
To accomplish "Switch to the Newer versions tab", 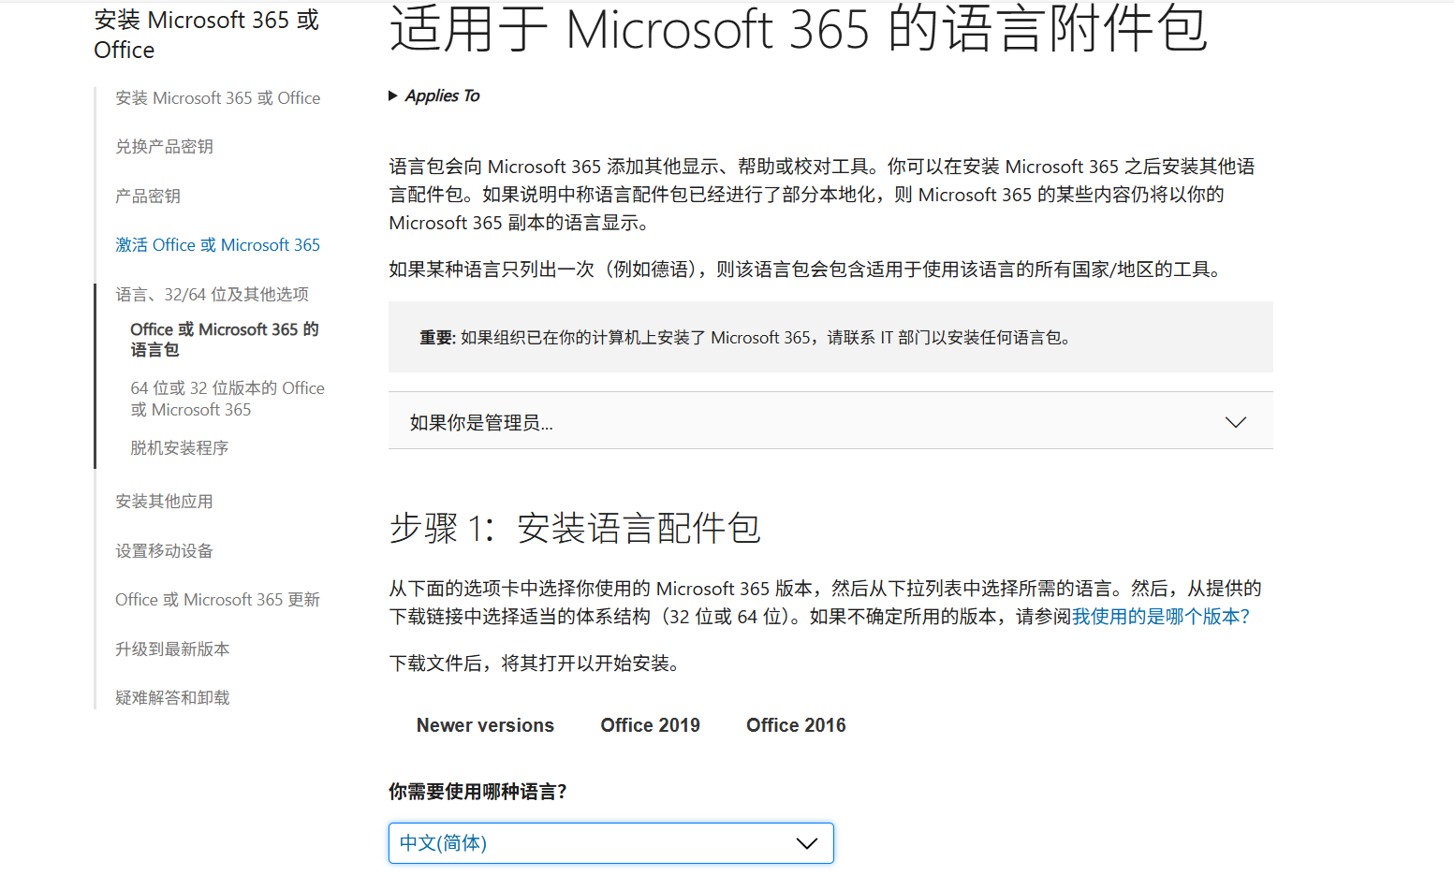I will 485,725.
